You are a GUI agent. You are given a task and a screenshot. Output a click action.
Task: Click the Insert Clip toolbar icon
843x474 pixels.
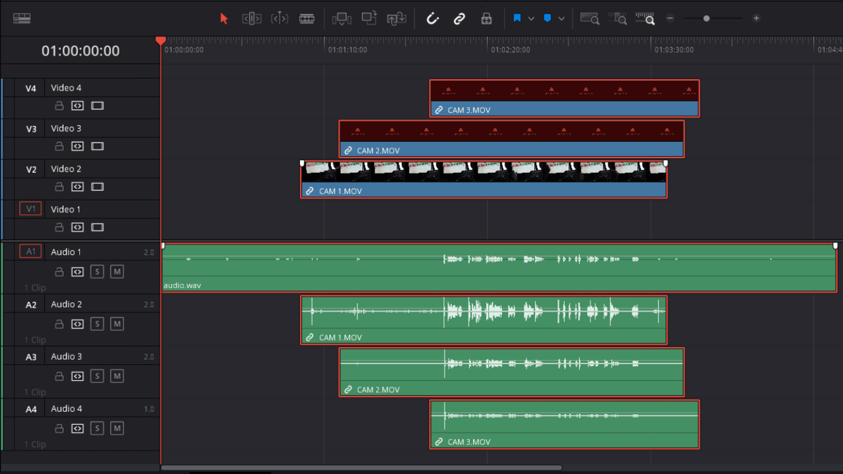(x=342, y=18)
